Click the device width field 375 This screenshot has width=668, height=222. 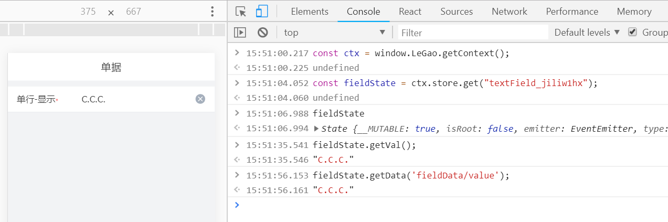(88, 12)
